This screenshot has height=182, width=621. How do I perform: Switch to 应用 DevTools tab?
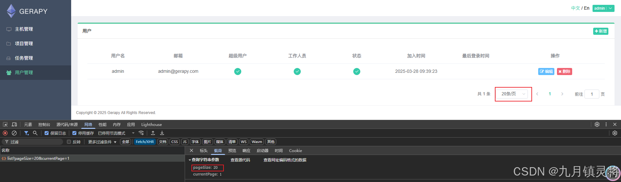pyautogui.click(x=131, y=124)
